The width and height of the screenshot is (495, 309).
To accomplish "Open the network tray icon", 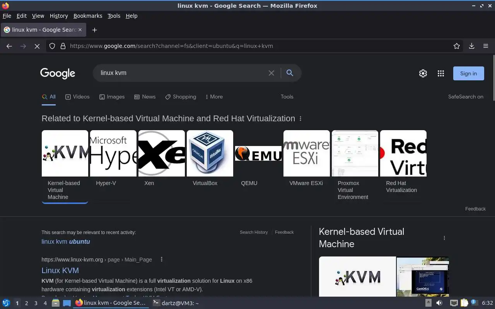I will coord(454,303).
